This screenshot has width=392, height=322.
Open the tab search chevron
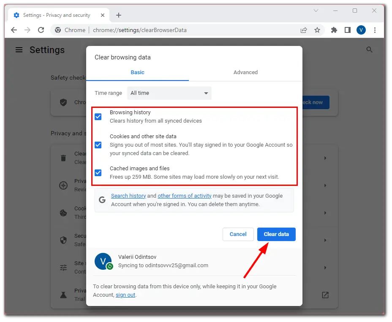click(316, 11)
